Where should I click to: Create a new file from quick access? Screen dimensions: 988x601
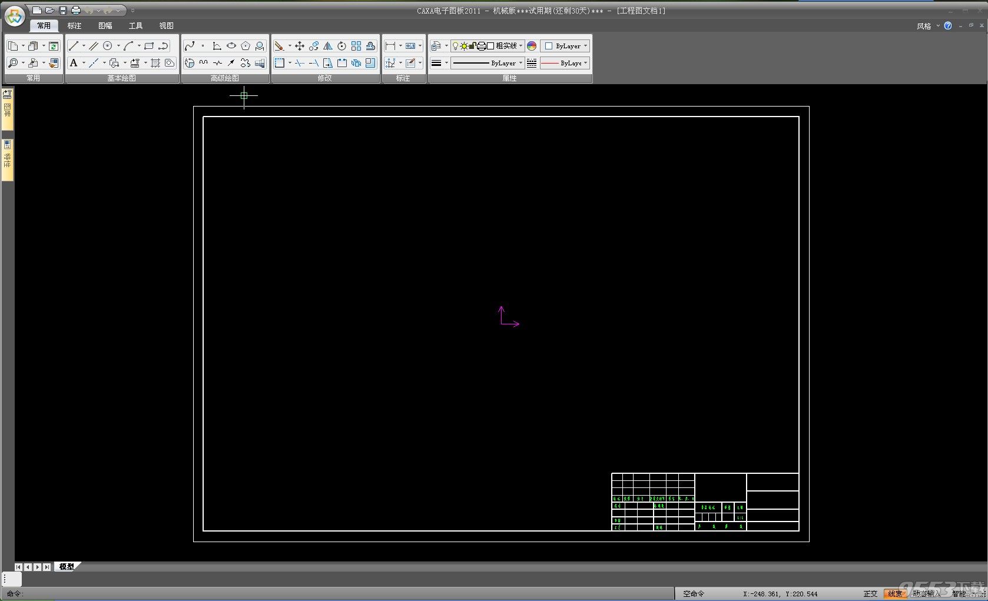click(37, 11)
